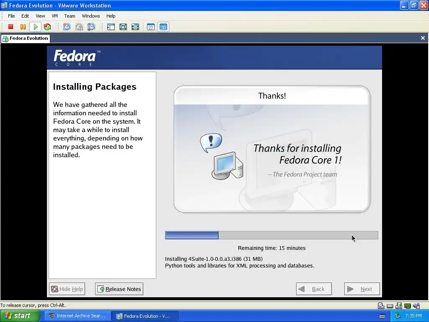Viewport: 429px width, 322px height.
Task: Click the green Power On play icon
Action: 36,27
